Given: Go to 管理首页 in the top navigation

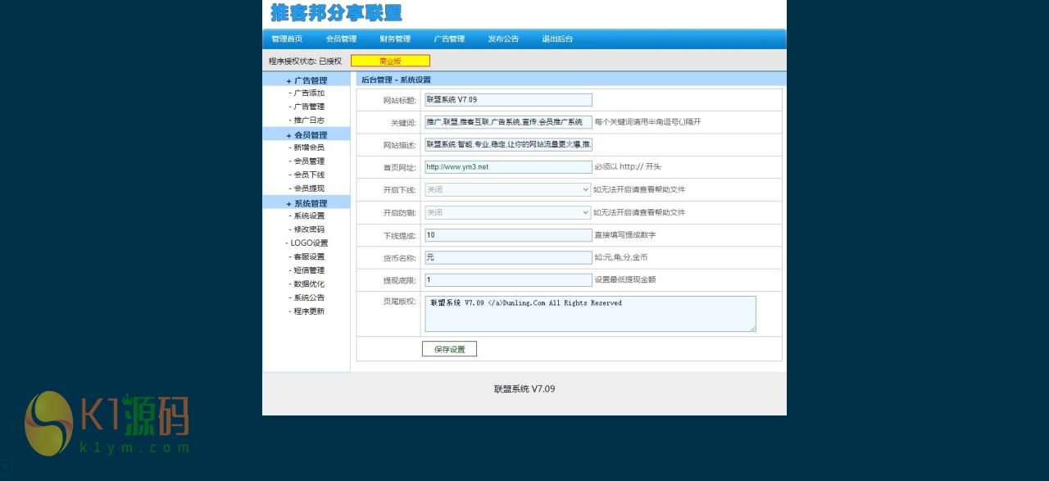Looking at the screenshot, I should click(x=287, y=39).
